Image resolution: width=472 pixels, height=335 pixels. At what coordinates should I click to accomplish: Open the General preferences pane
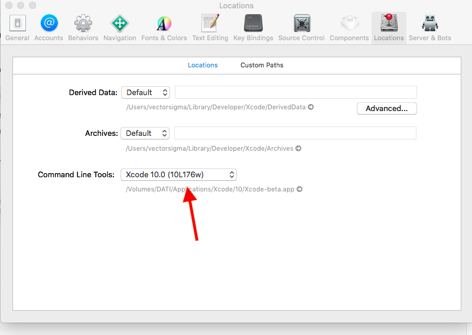pyautogui.click(x=18, y=28)
